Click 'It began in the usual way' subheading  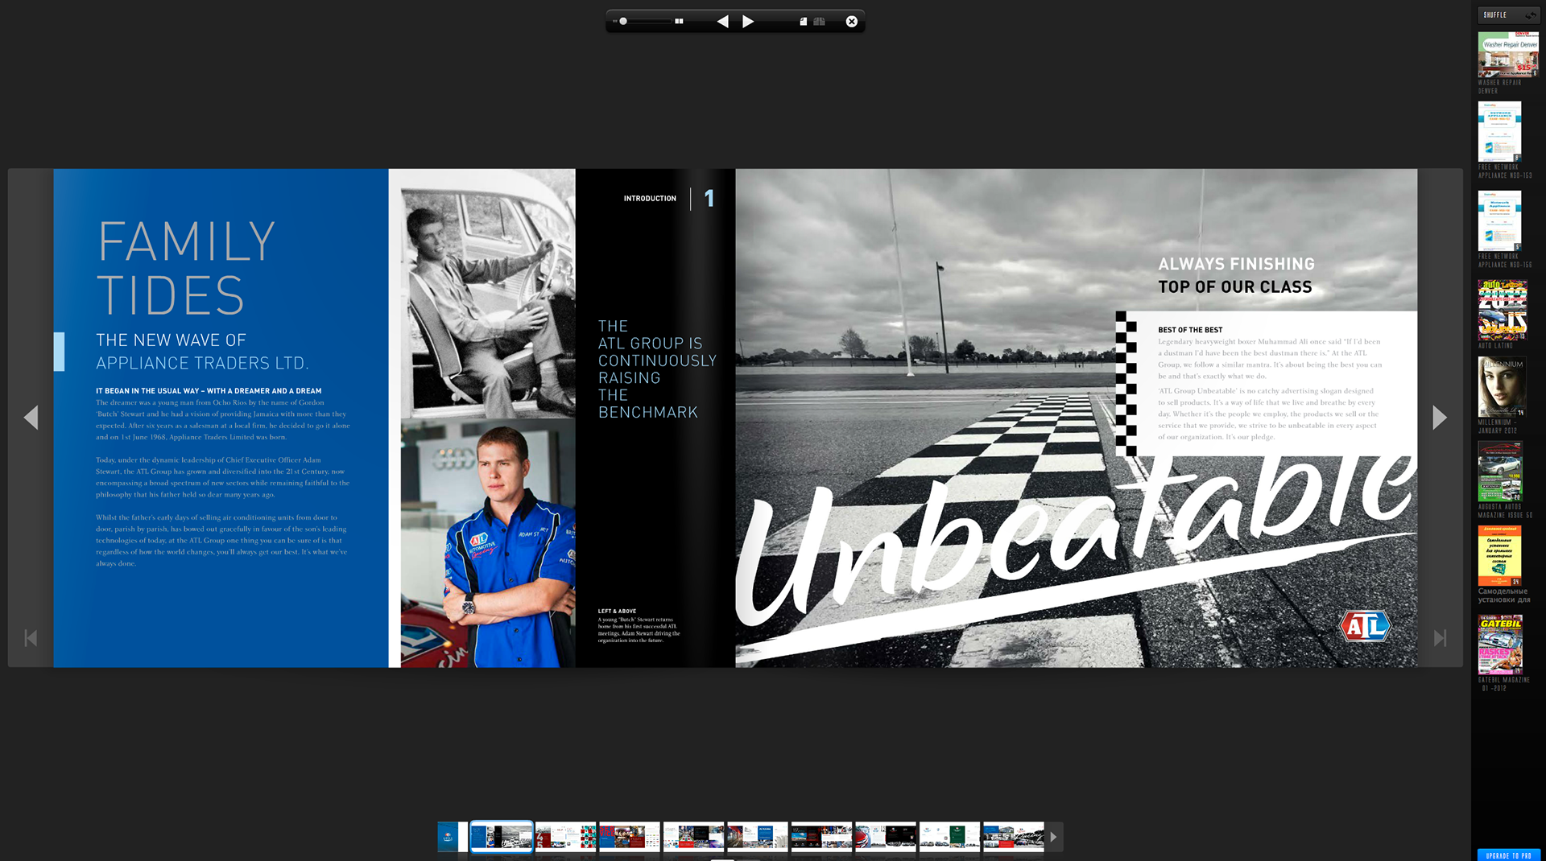point(209,391)
